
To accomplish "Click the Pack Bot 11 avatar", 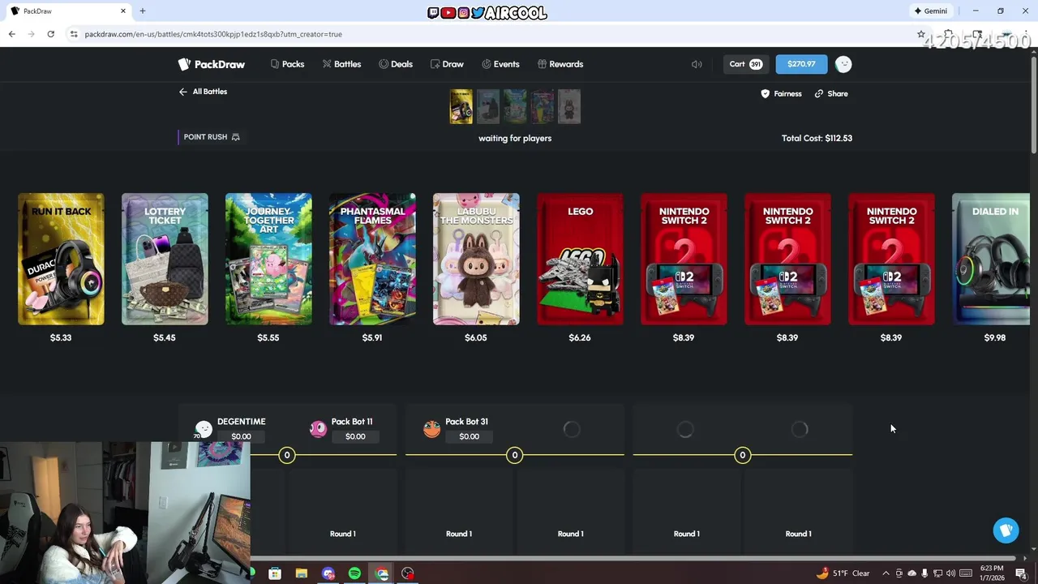I will (318, 428).
